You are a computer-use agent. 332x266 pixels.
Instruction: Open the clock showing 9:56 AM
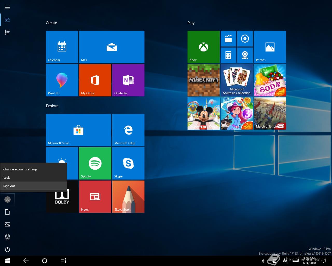coord(309,261)
